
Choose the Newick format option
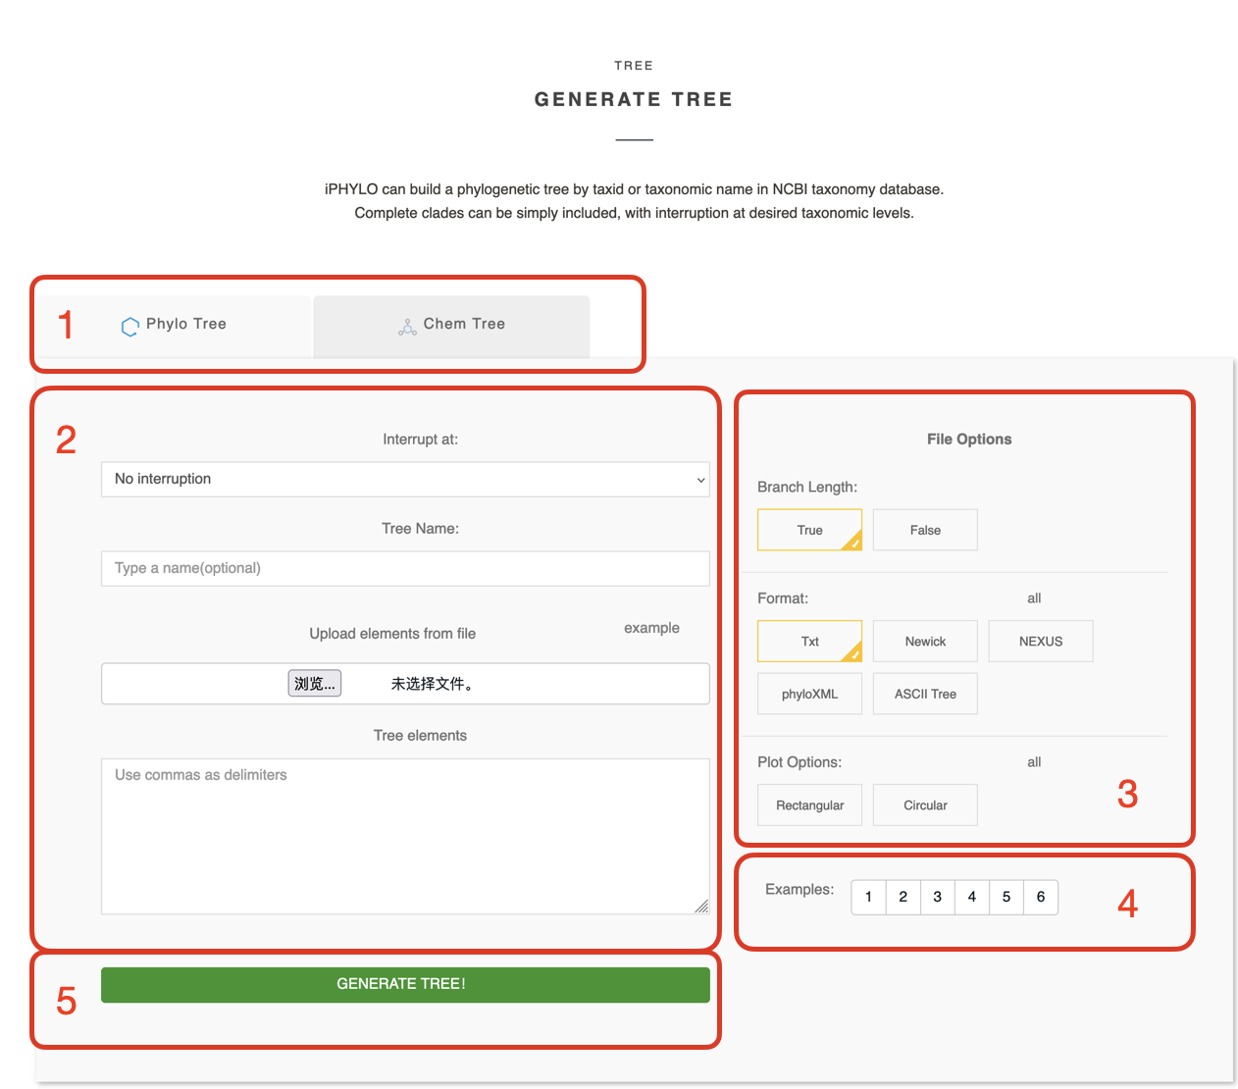[x=925, y=642]
